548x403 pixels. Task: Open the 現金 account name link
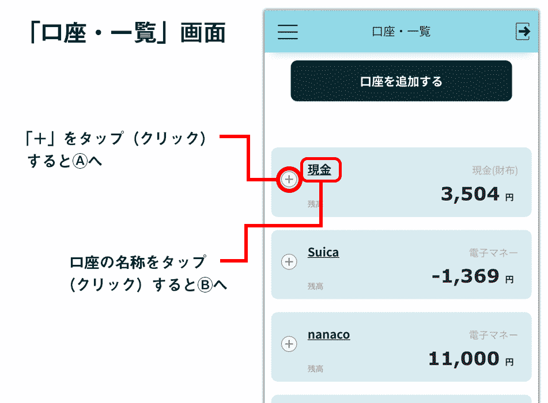click(319, 170)
